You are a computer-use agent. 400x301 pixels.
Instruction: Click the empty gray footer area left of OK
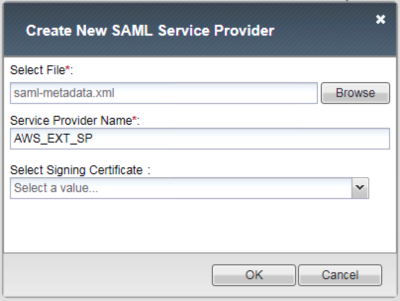pyautogui.click(x=107, y=275)
